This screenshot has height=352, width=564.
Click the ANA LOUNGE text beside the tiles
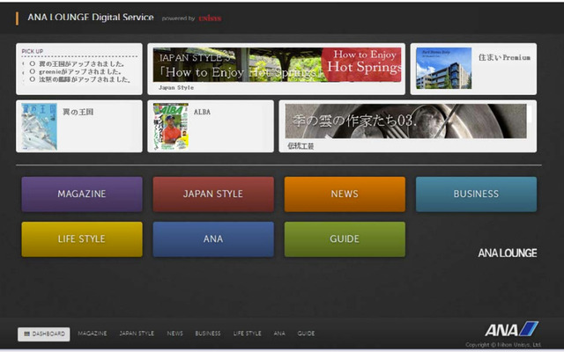[x=508, y=253]
